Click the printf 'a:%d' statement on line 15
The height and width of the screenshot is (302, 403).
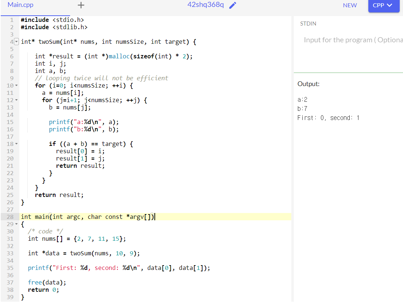point(84,122)
